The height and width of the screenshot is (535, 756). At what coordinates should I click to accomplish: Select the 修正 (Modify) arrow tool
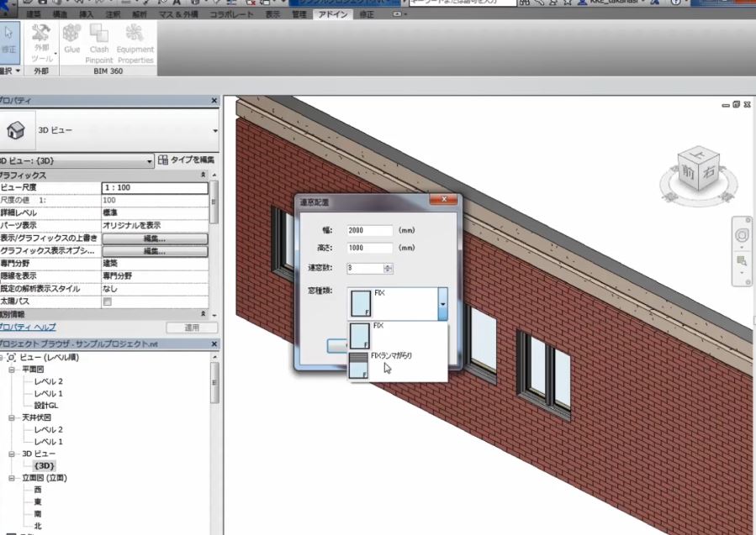[9, 39]
